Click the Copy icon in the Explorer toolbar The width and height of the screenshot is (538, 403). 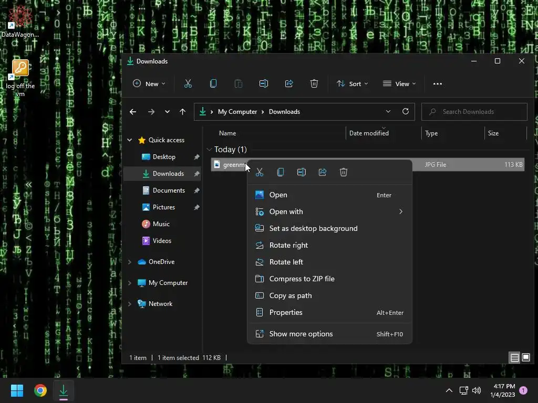click(213, 83)
